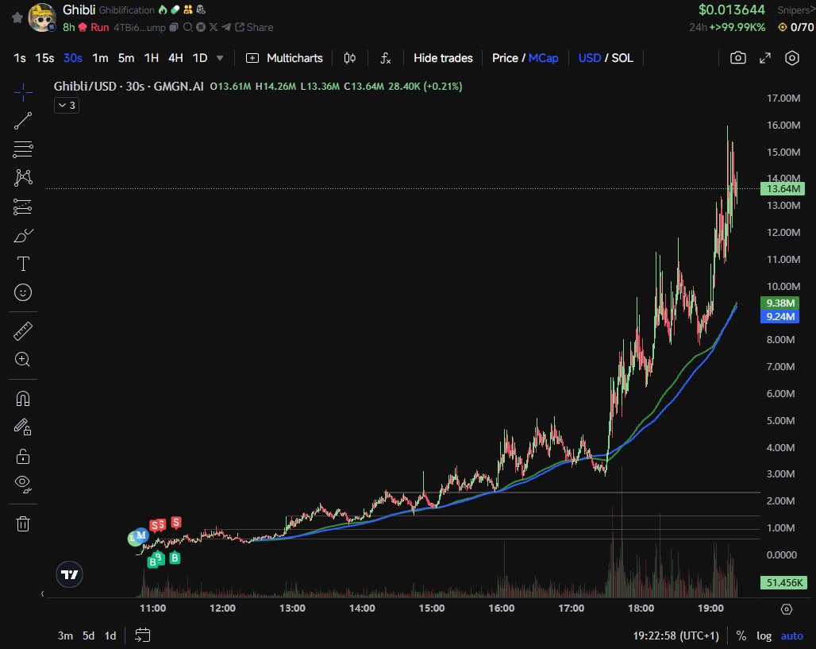The image size is (816, 649).
Task: Collapse drawing toolbar with left arrow
Action: point(42,593)
